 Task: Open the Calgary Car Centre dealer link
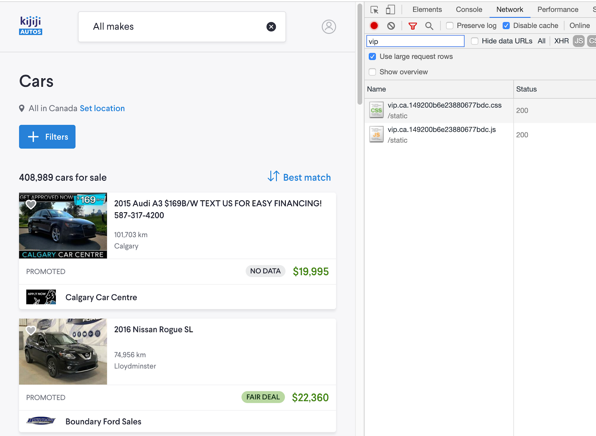click(101, 297)
